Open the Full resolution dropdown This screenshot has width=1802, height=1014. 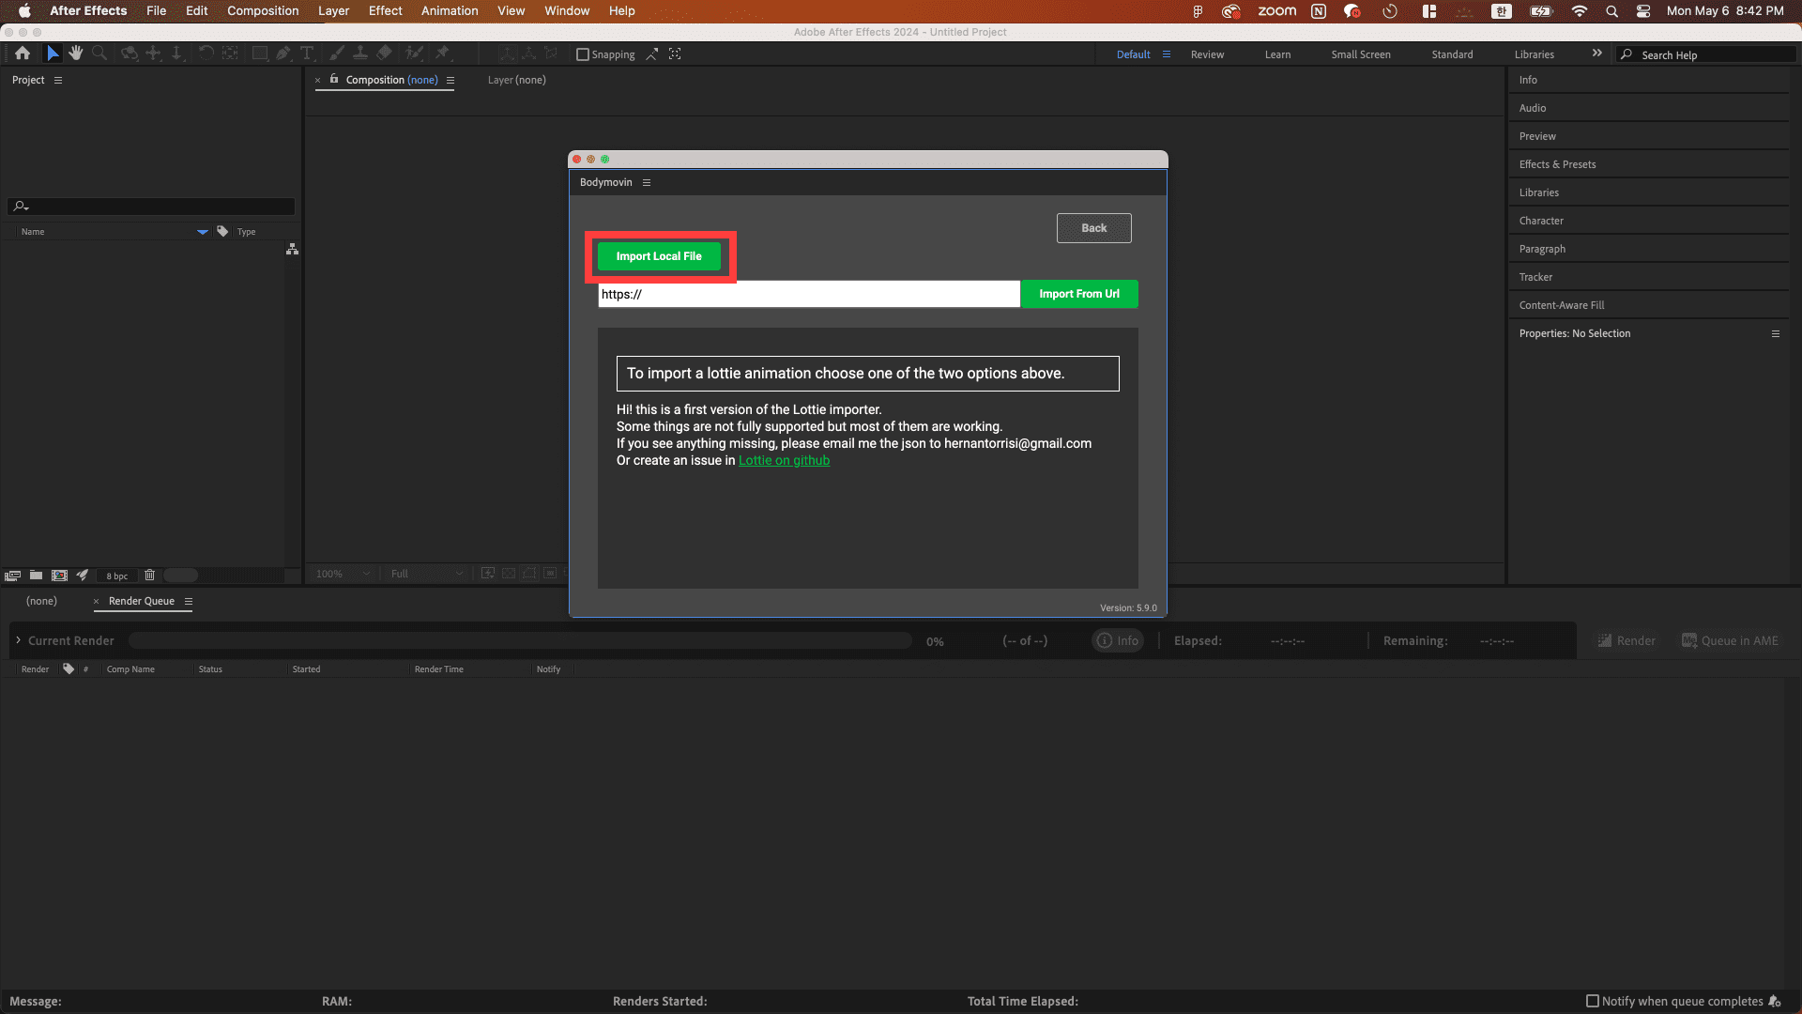[426, 574]
